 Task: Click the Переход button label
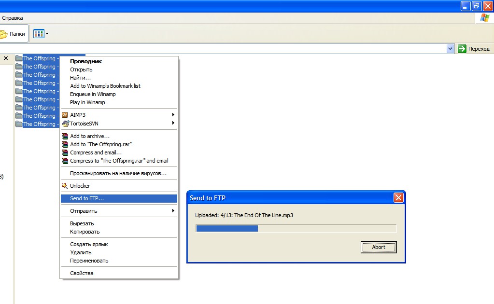[x=479, y=49]
